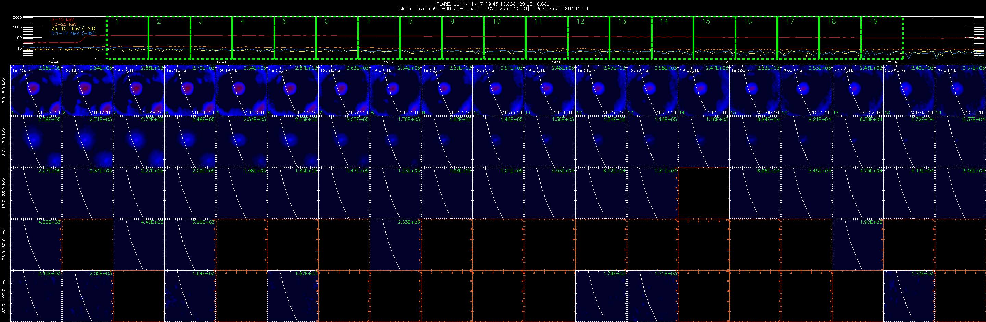Select interval 8 in the light curve plot
Screen dimensions: 986x322
point(421,38)
